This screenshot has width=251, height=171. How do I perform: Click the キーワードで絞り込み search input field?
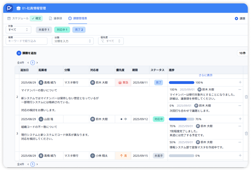[x=26, y=41]
